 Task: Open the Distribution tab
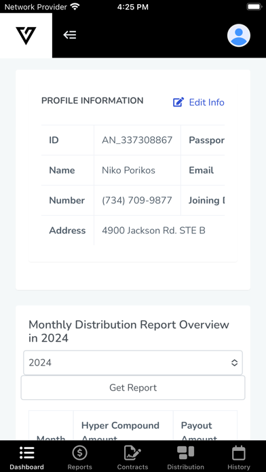[x=185, y=457]
